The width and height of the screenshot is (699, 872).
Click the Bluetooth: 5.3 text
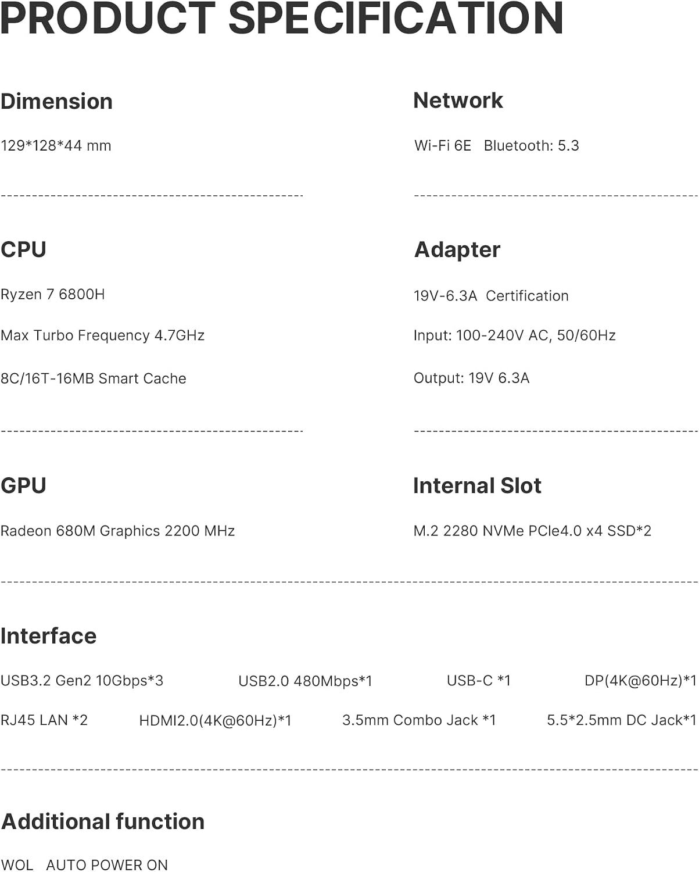point(531,145)
